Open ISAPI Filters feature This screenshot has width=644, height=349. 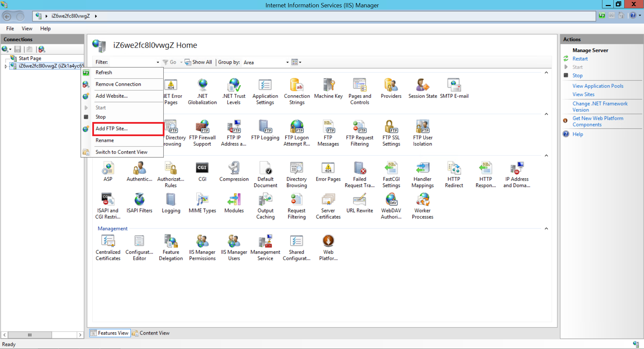click(139, 203)
